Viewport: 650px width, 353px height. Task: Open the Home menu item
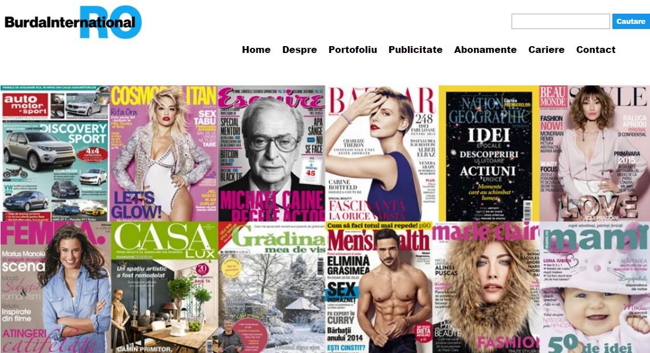[x=256, y=50]
